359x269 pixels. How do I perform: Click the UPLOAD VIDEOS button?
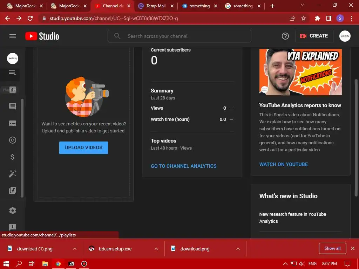[83, 148]
